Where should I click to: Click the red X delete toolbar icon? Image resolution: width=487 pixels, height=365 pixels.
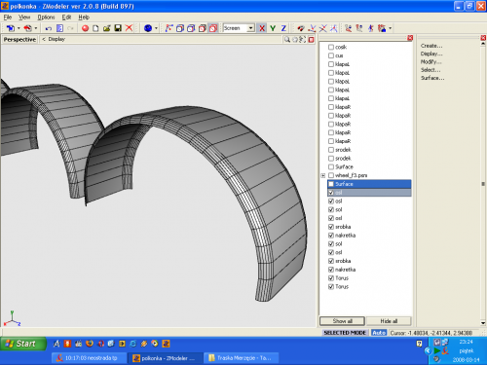(x=129, y=28)
